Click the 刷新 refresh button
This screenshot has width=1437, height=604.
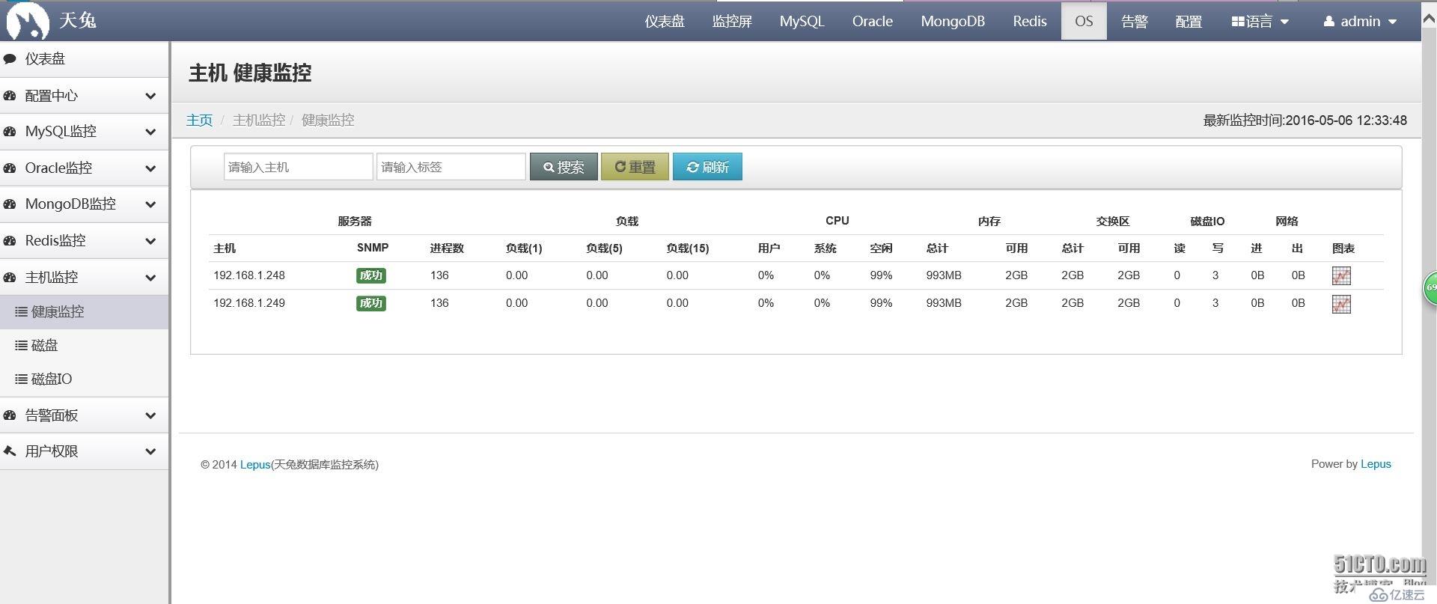(707, 167)
